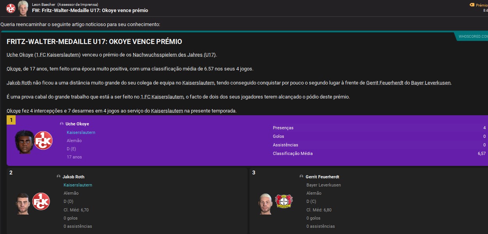Click the Kaiserslautern club badge beside Leon Baecher
Screen dimensions: 488x234
[11, 8]
